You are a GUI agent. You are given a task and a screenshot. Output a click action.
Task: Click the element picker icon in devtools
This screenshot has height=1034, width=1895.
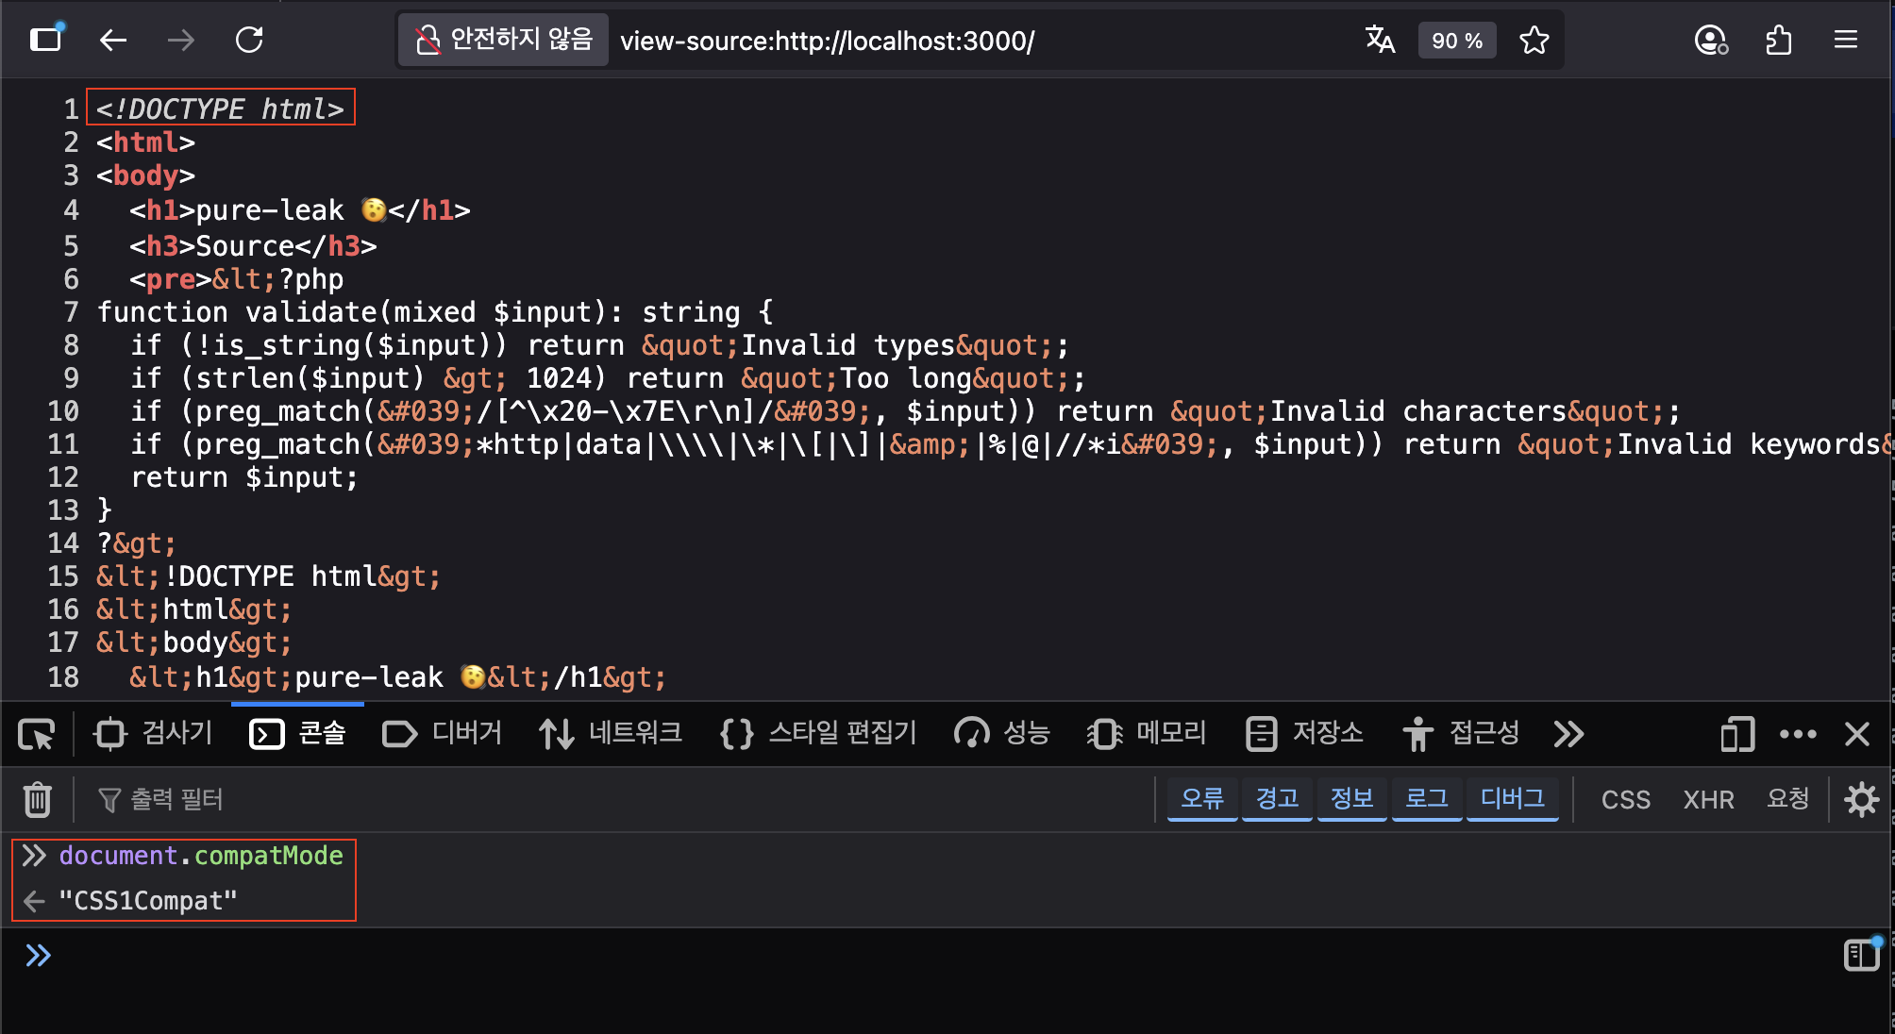37,734
